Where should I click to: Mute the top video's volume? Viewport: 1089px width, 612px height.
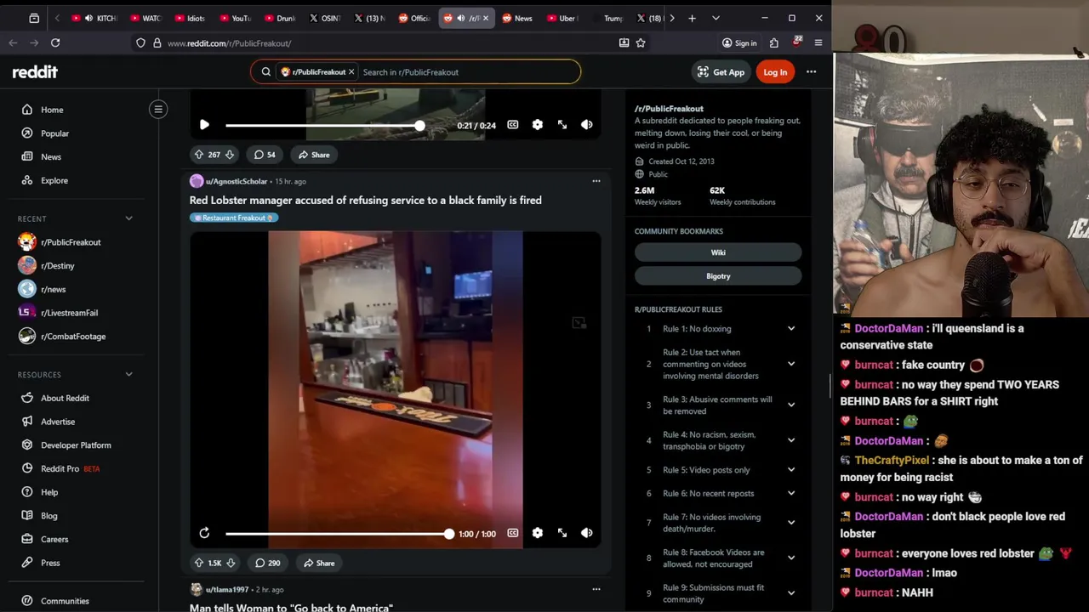(587, 125)
